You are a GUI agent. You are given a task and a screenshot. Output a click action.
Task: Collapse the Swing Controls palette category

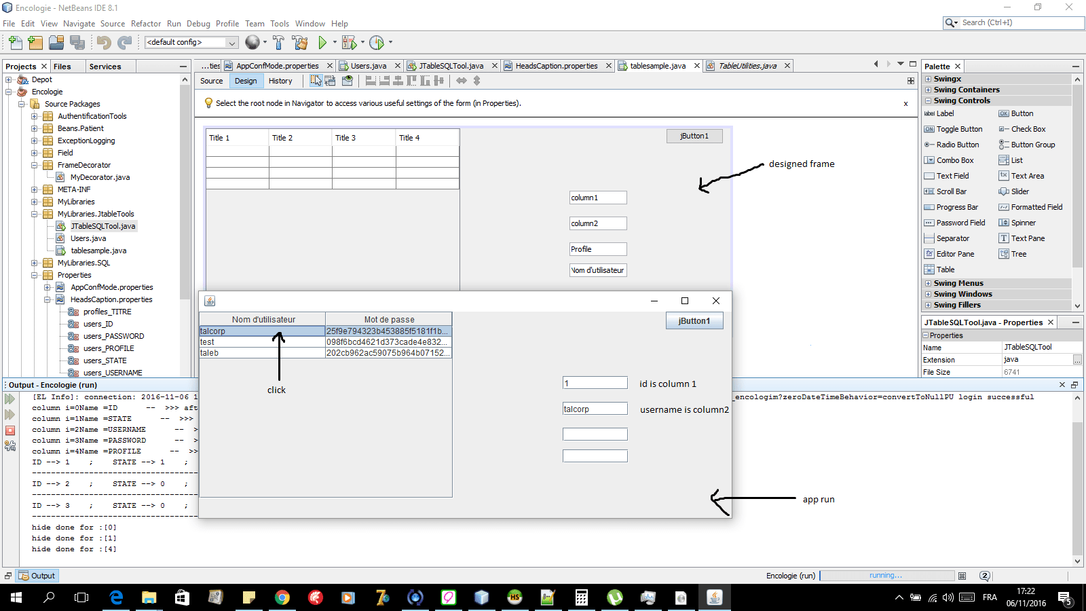click(x=929, y=100)
